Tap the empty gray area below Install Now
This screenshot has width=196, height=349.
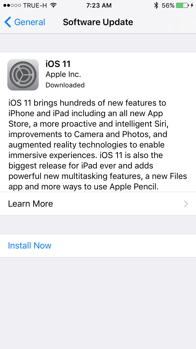click(x=98, y=303)
